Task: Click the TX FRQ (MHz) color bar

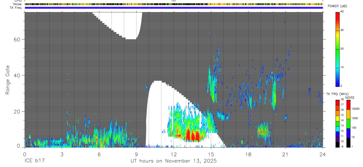Action: coord(338,124)
